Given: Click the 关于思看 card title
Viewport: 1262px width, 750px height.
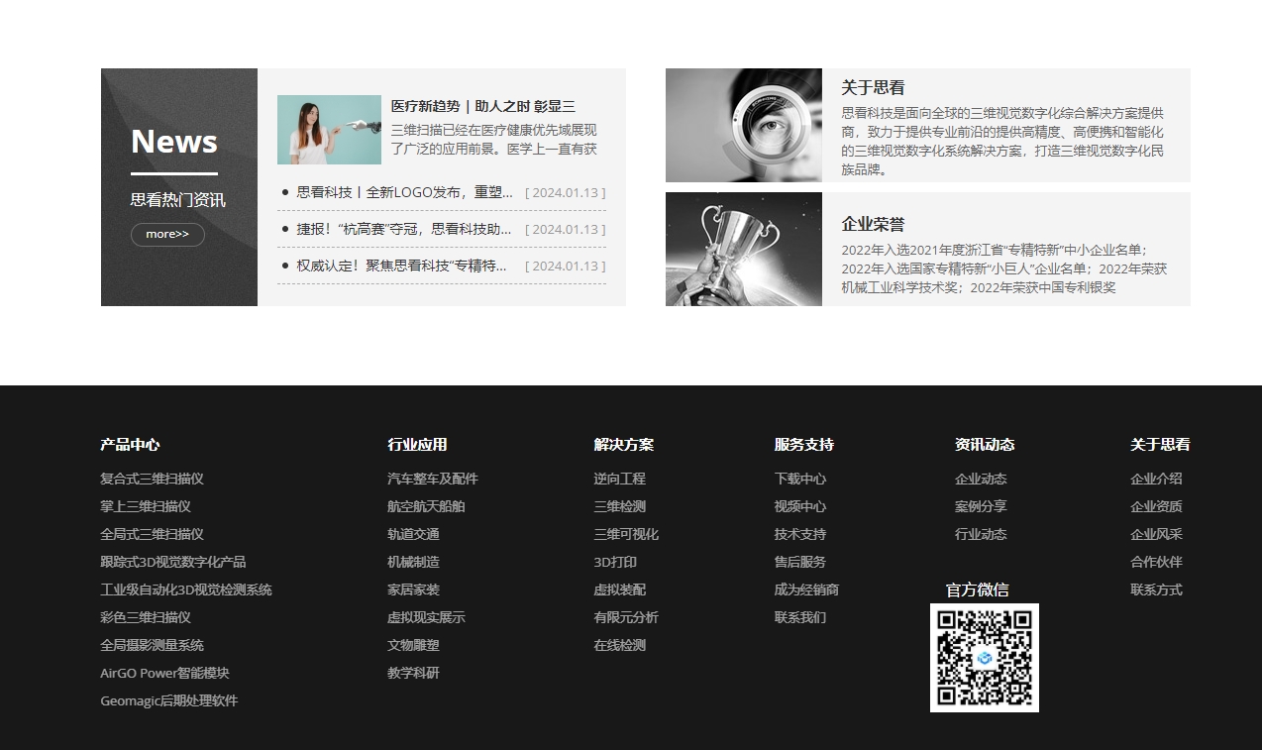Looking at the screenshot, I should tap(873, 87).
